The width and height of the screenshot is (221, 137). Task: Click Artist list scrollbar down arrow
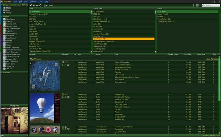click(x=92, y=52)
